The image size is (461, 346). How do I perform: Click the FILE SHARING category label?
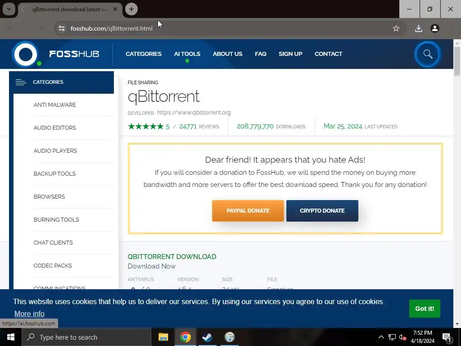pyautogui.click(x=143, y=82)
